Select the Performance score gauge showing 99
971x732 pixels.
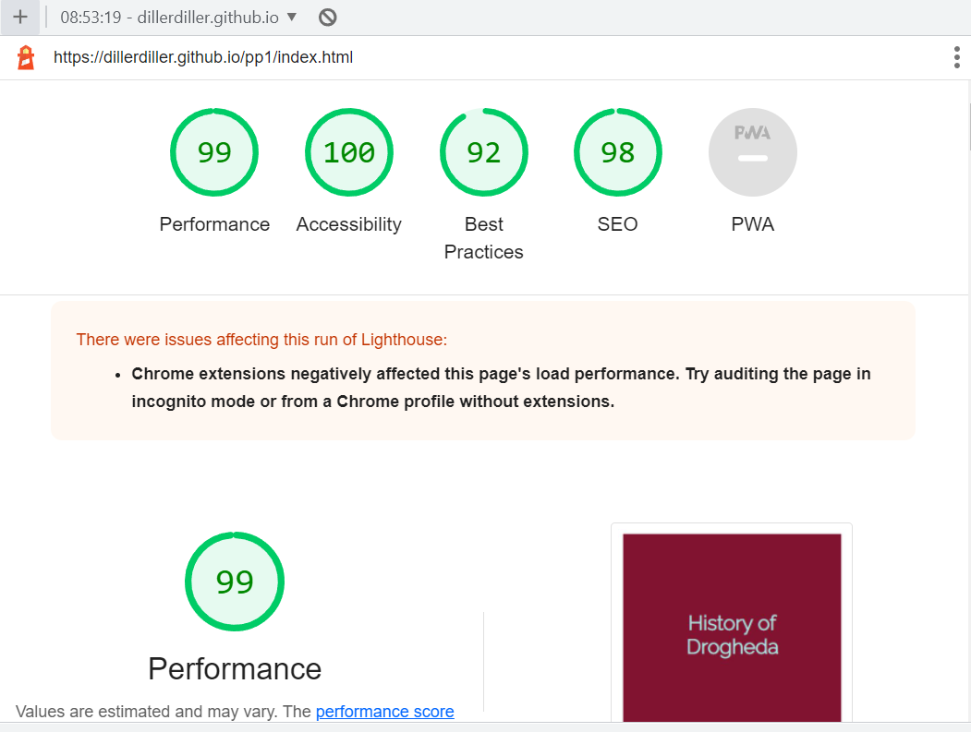point(214,152)
